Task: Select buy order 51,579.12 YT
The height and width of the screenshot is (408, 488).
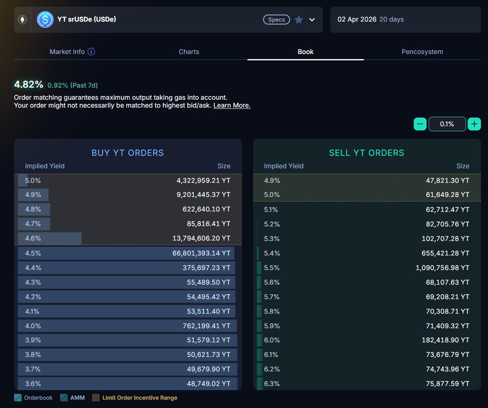Action: coord(128,340)
